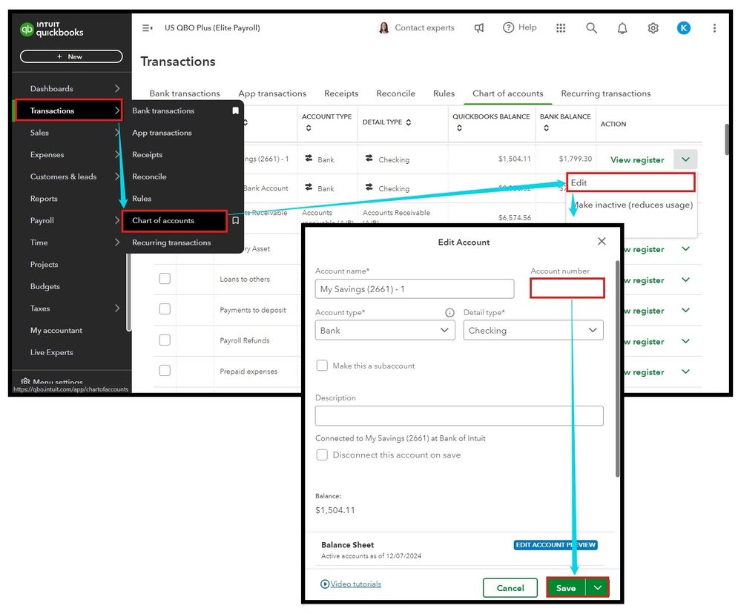Click the Video tutorials play icon
Image resolution: width=741 pixels, height=614 pixels.
pyautogui.click(x=325, y=584)
